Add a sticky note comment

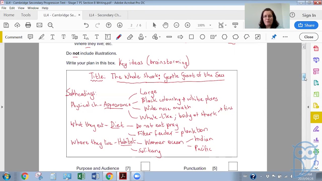(x=30, y=37)
